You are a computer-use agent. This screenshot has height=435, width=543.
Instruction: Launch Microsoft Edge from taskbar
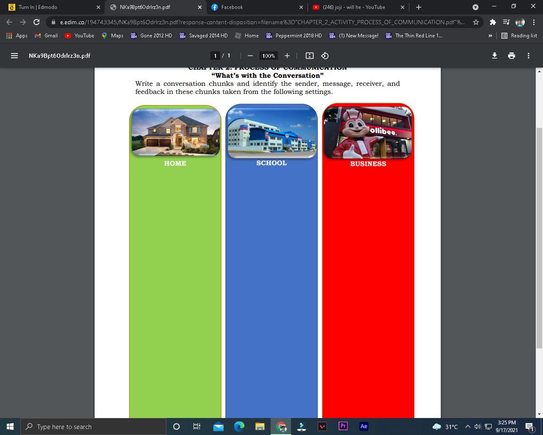pyautogui.click(x=239, y=427)
